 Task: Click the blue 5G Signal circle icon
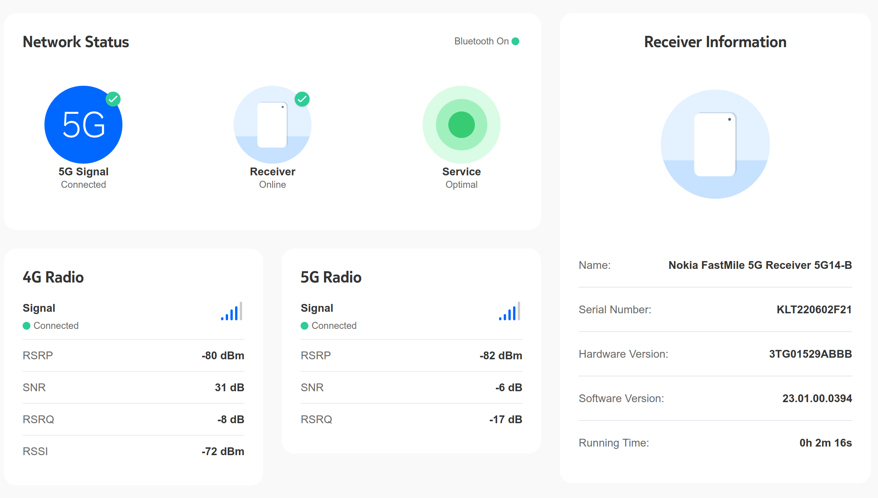(x=83, y=125)
